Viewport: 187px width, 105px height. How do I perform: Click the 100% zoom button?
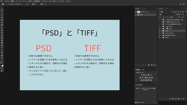pos(27,4)
